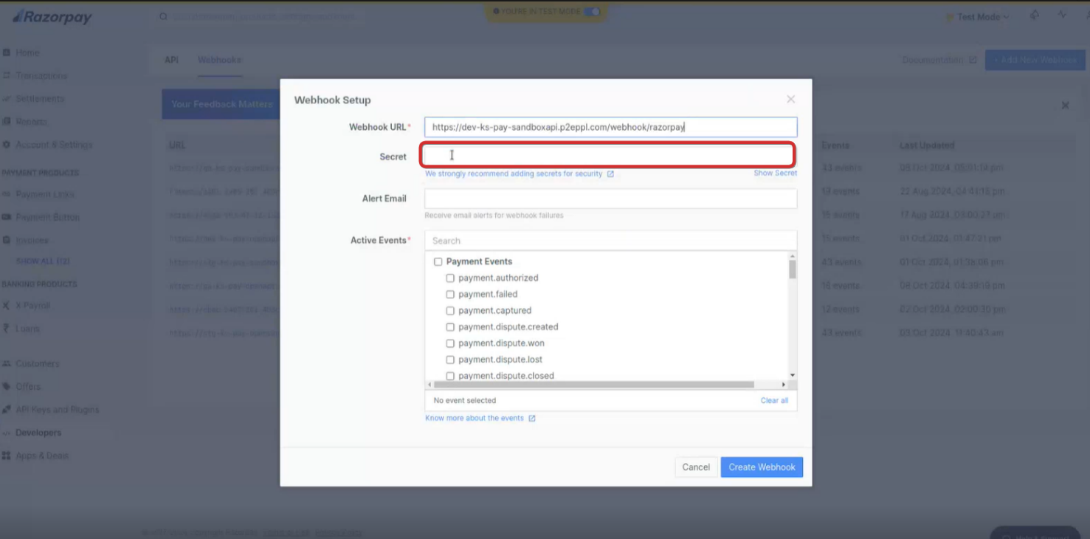This screenshot has height=539, width=1090.
Task: Click external link icon next to events help
Action: (532, 419)
